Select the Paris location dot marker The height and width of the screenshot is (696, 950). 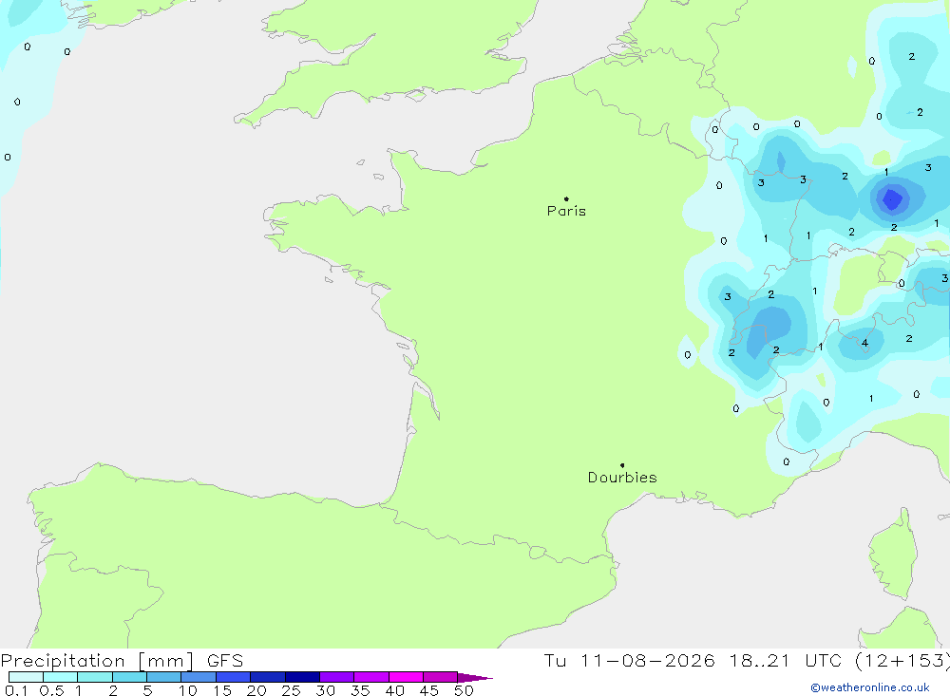coord(566,198)
